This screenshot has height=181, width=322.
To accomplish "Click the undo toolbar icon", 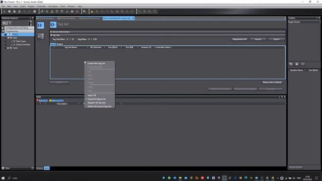I will [25, 12].
